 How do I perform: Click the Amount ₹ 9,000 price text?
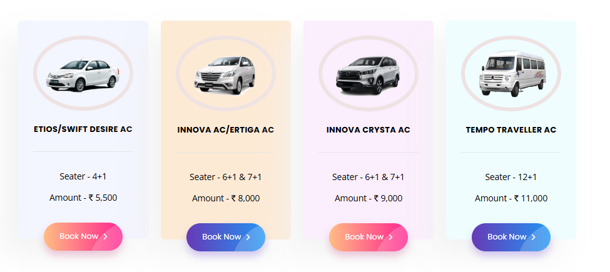coord(368,198)
